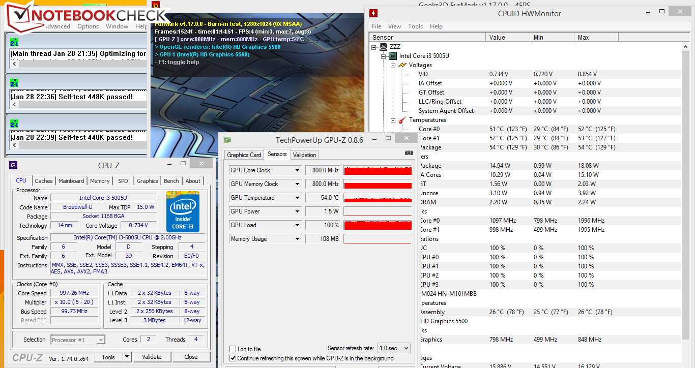The width and height of the screenshot is (695, 368).
Task: Toggle the Log to file checkbox
Action: tap(233, 349)
